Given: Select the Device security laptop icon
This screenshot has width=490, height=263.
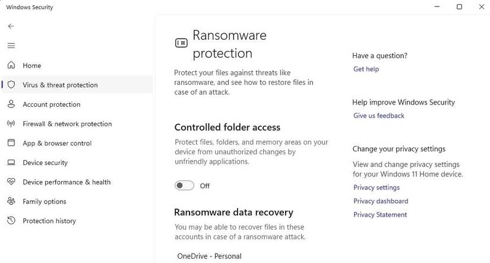Looking at the screenshot, I should click(11, 163).
